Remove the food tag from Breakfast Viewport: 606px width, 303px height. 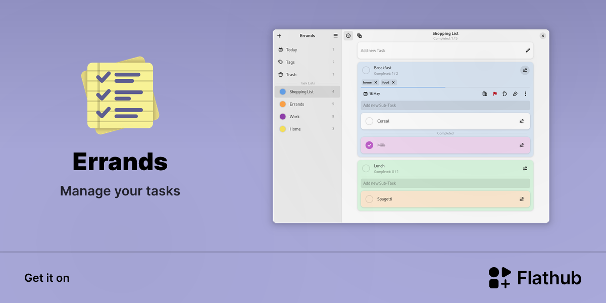click(393, 82)
